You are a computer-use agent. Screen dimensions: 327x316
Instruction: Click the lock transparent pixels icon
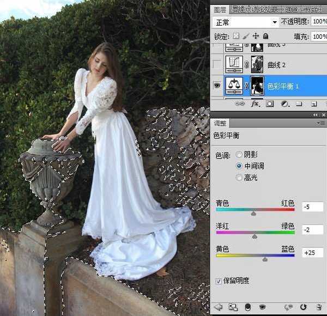(235, 37)
